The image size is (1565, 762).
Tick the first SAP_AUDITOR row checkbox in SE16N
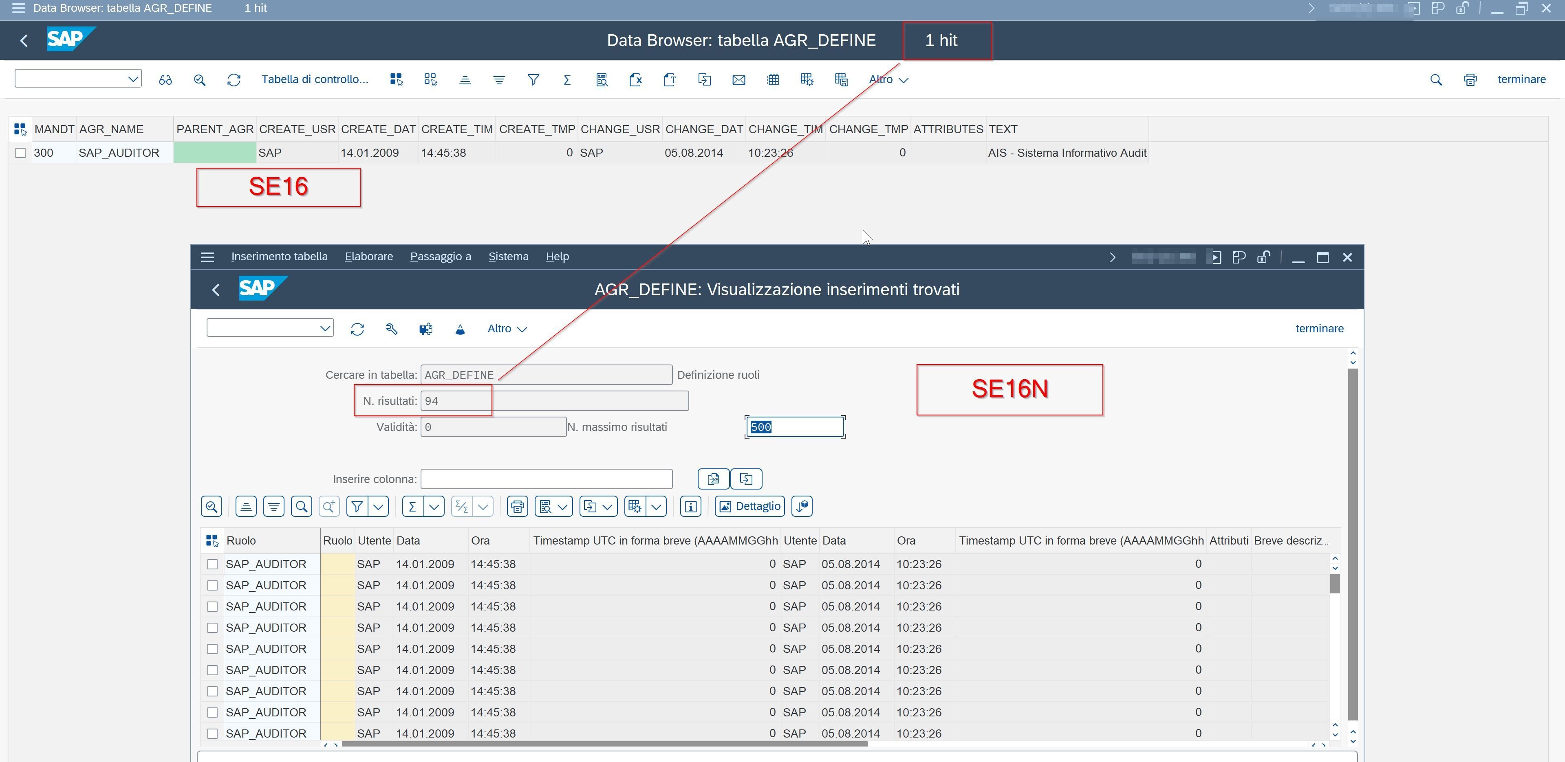[212, 564]
